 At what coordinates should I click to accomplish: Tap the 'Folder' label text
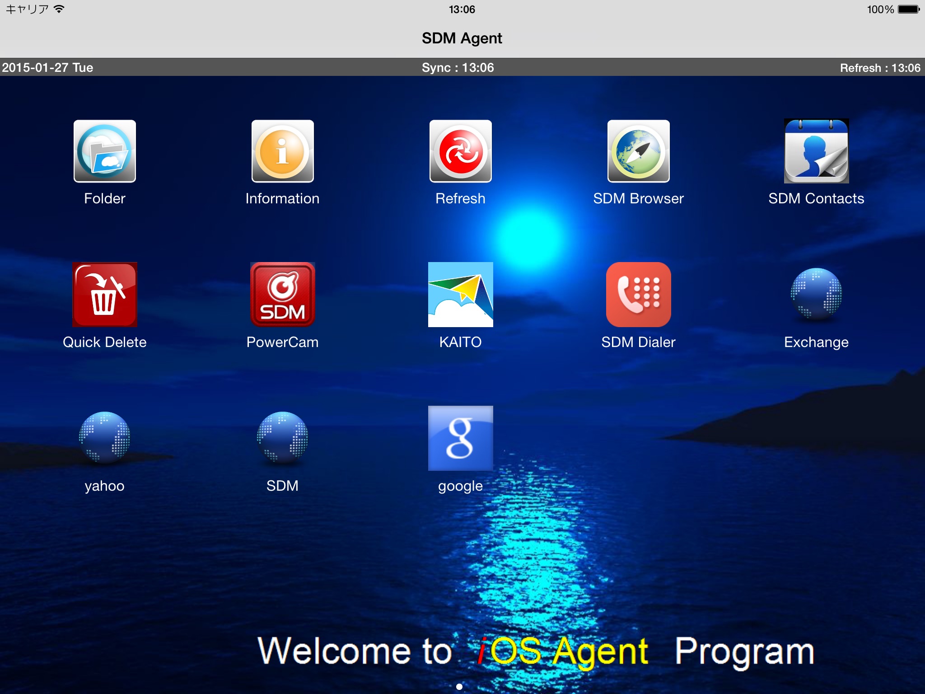(x=105, y=199)
